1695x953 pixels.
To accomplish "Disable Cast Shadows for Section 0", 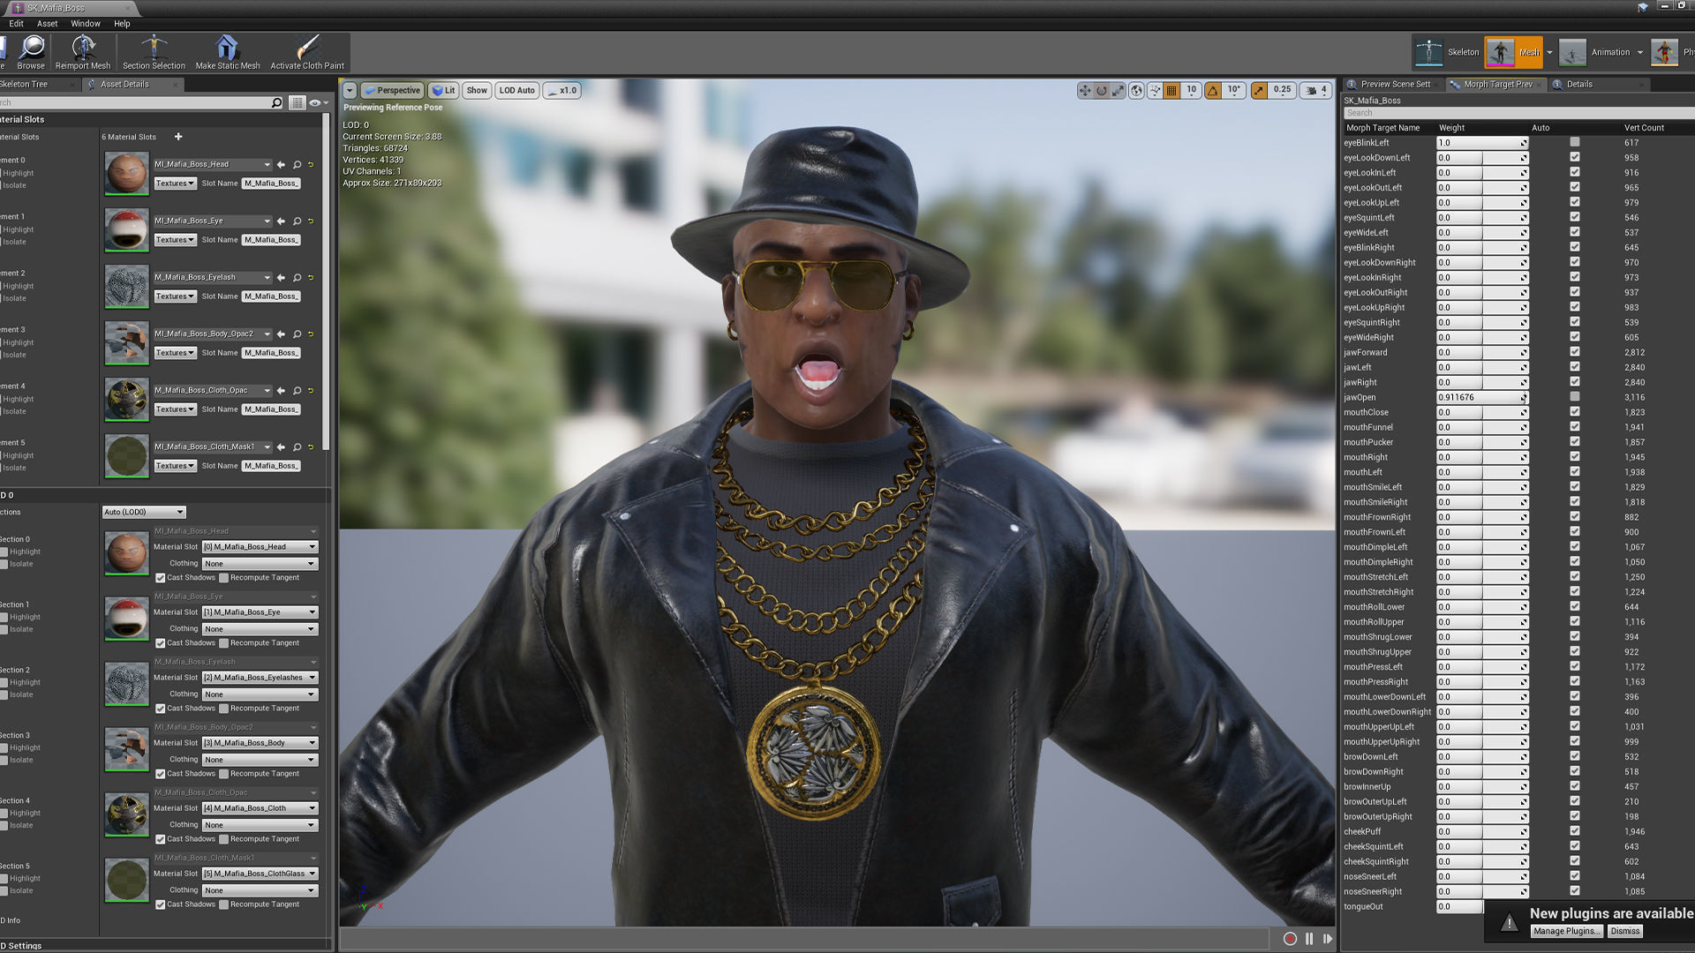I will click(x=161, y=578).
